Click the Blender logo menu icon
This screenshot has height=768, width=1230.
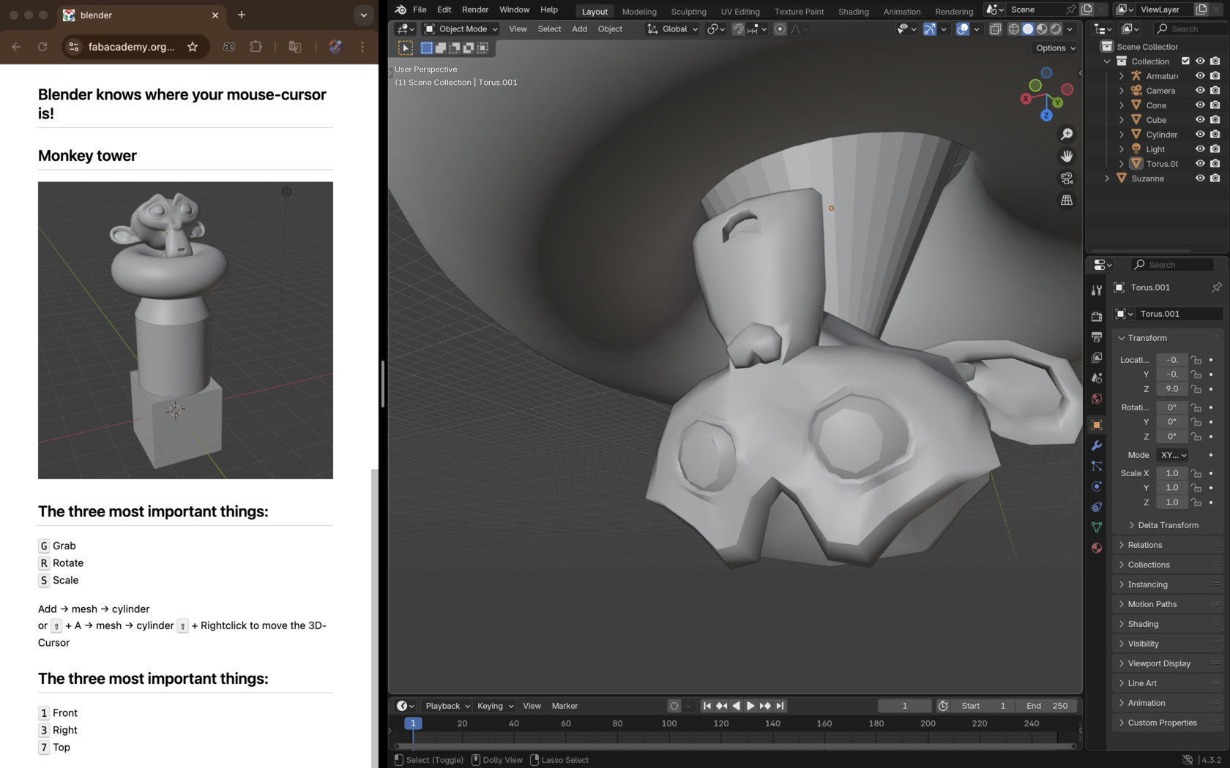point(400,10)
